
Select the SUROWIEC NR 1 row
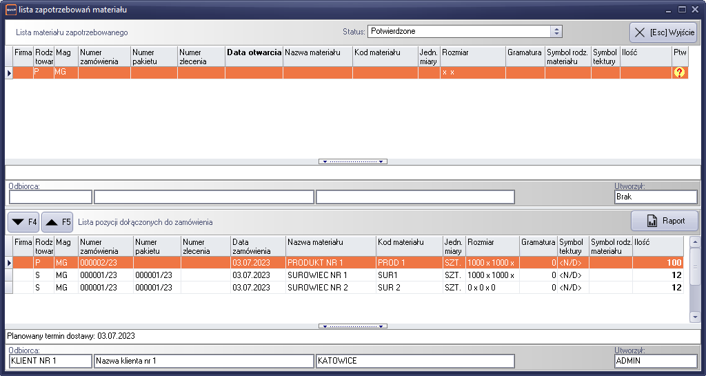point(331,275)
